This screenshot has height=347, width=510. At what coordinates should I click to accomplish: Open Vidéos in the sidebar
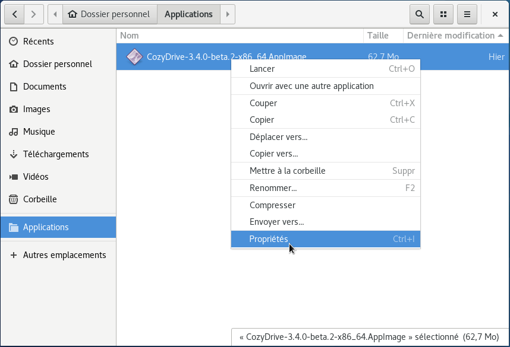tap(58, 177)
